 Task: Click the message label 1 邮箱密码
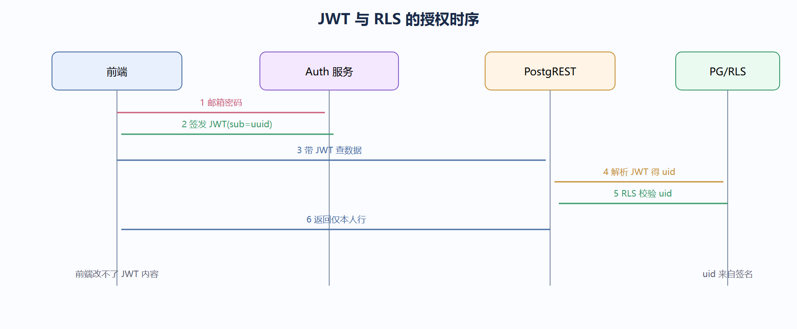[221, 103]
